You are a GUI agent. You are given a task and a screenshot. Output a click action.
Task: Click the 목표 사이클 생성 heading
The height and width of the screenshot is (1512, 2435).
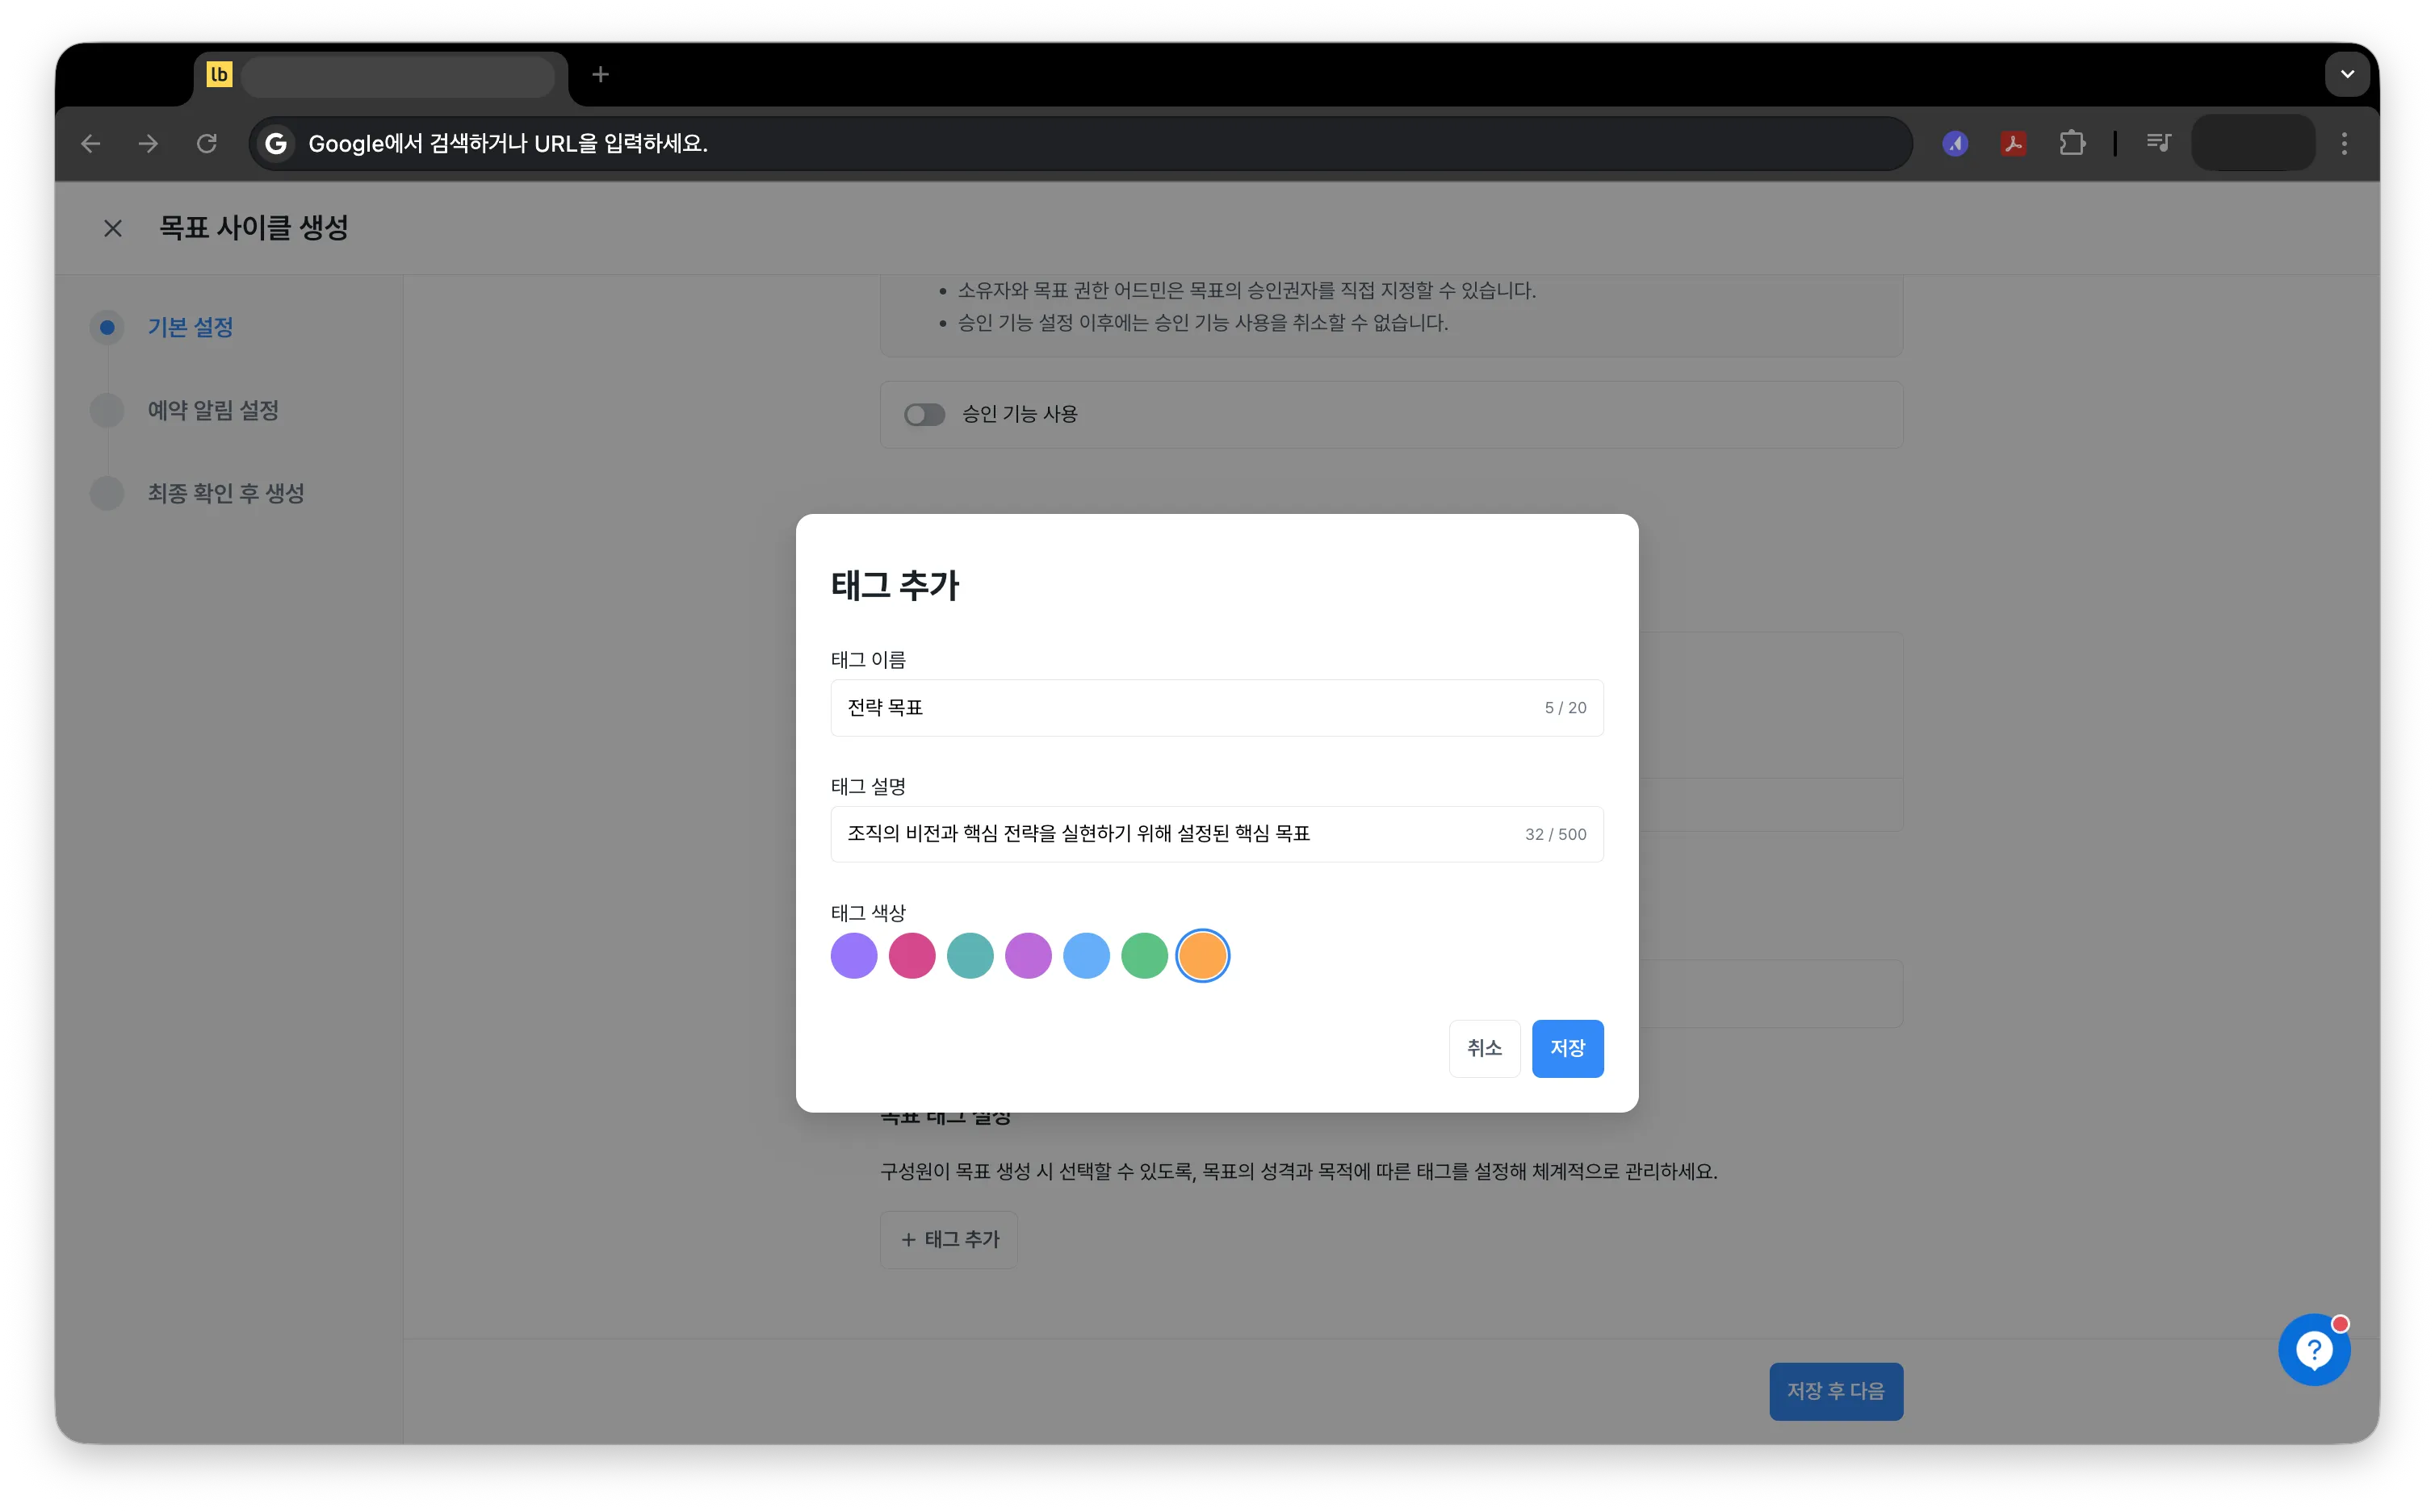[254, 228]
